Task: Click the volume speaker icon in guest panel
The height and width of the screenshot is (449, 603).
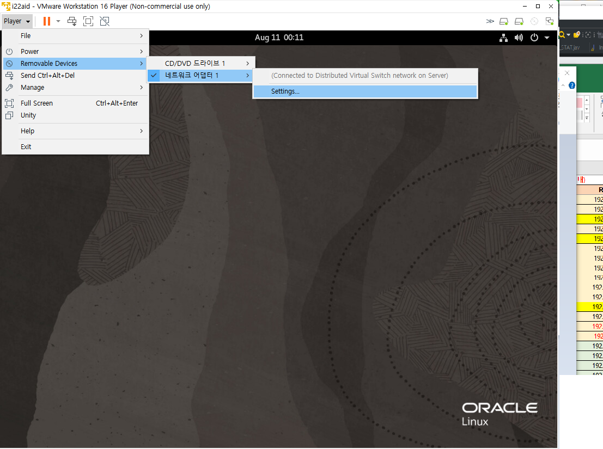Action: 519,38
